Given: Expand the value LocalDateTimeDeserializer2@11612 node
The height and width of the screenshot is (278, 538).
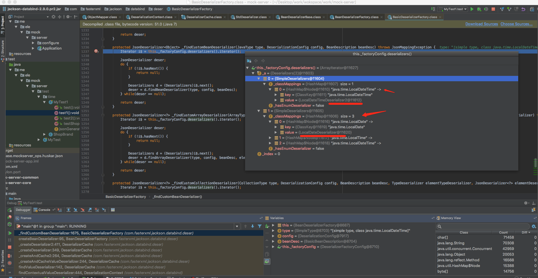Looking at the screenshot, I should click(x=276, y=100).
